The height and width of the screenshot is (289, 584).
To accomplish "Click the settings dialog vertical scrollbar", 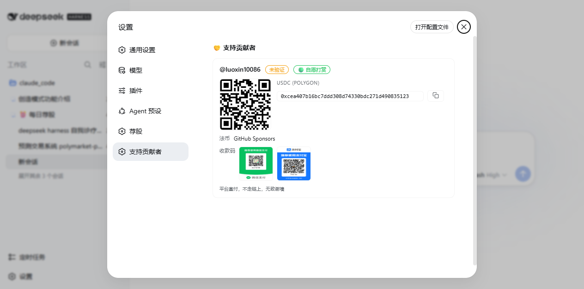I will click(474, 150).
